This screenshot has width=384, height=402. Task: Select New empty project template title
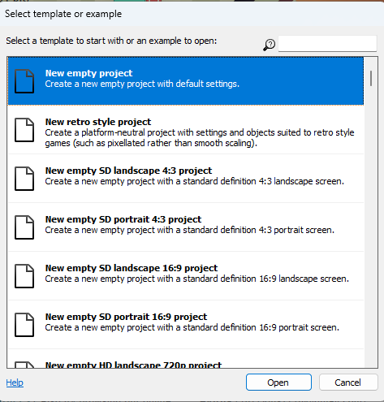[88, 73]
